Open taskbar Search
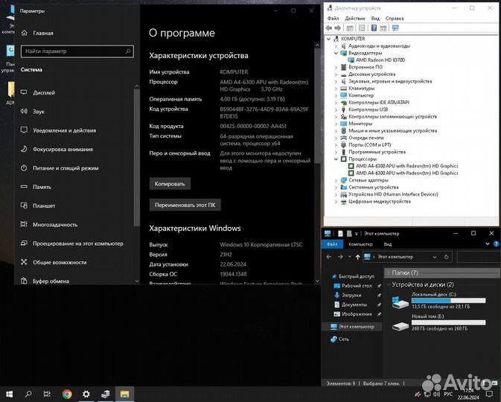 pyautogui.click(x=28, y=394)
